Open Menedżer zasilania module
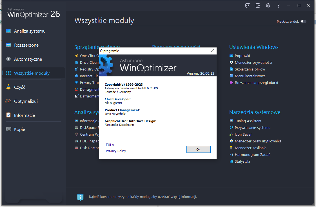This screenshot has width=316, height=207. (250, 148)
